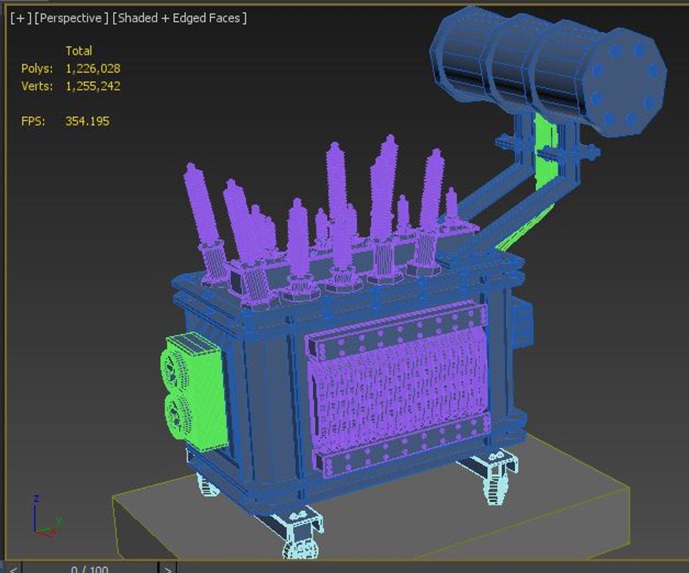
Task: Select the purple radiator fin panel
Action: [398, 389]
